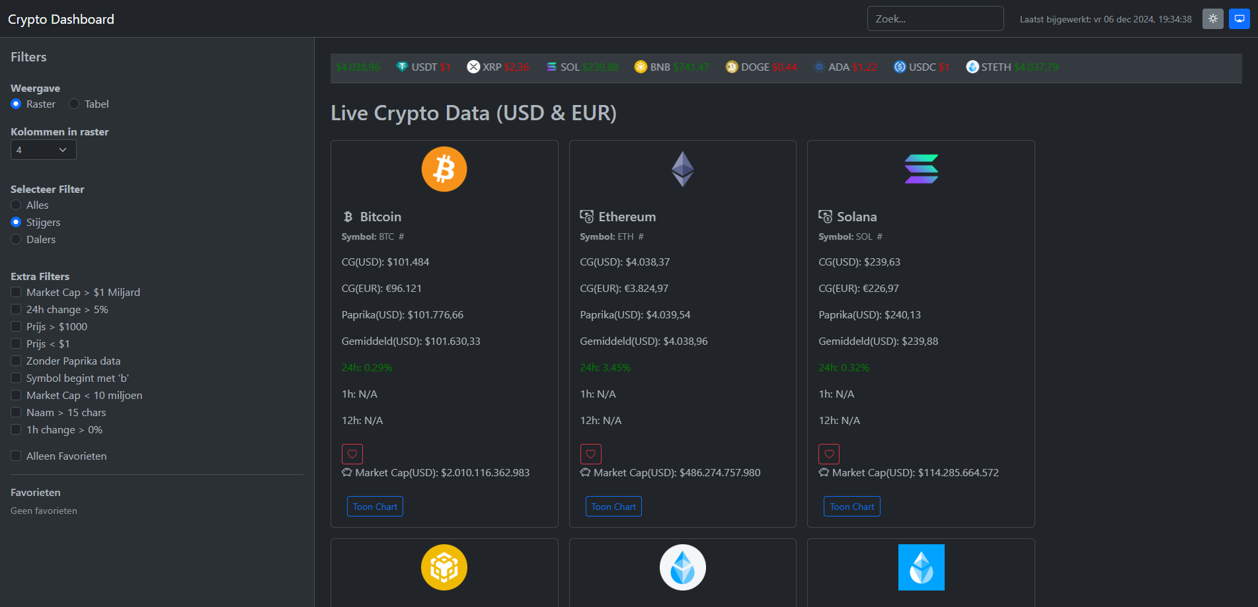Image resolution: width=1258 pixels, height=607 pixels.
Task: Select the Alles filter option
Action: (x=16, y=205)
